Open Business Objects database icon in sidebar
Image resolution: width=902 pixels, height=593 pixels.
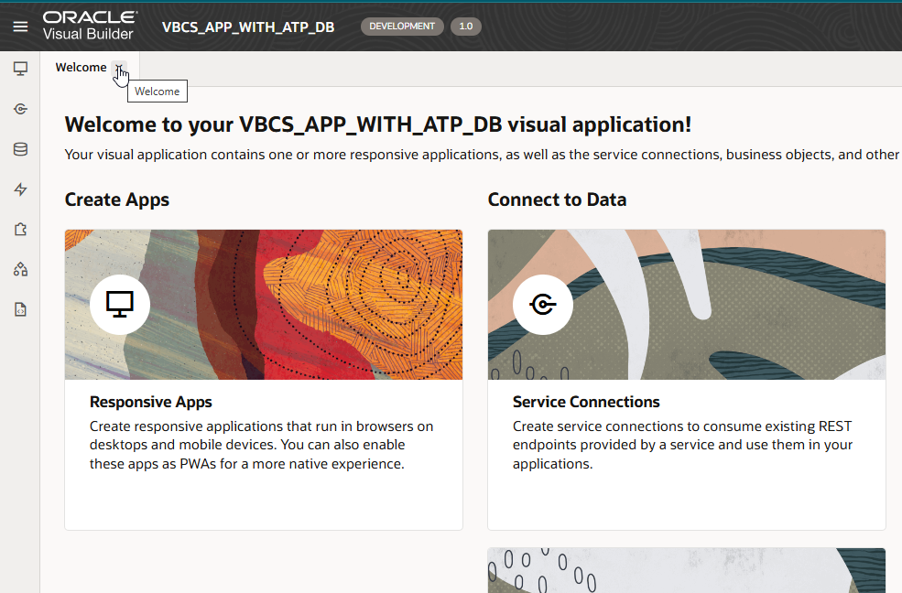point(20,149)
